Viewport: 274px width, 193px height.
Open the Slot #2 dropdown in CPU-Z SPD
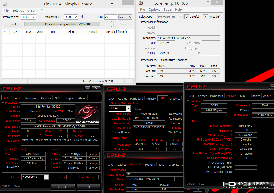128,109
